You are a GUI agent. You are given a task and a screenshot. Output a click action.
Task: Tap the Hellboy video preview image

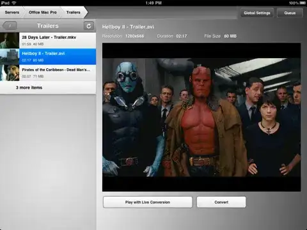coord(201,117)
